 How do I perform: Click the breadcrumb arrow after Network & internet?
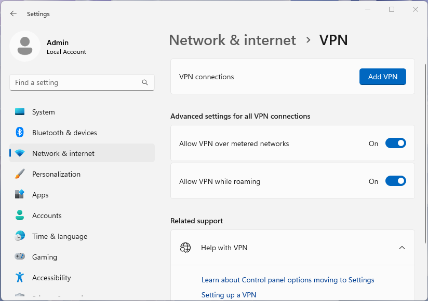308,40
